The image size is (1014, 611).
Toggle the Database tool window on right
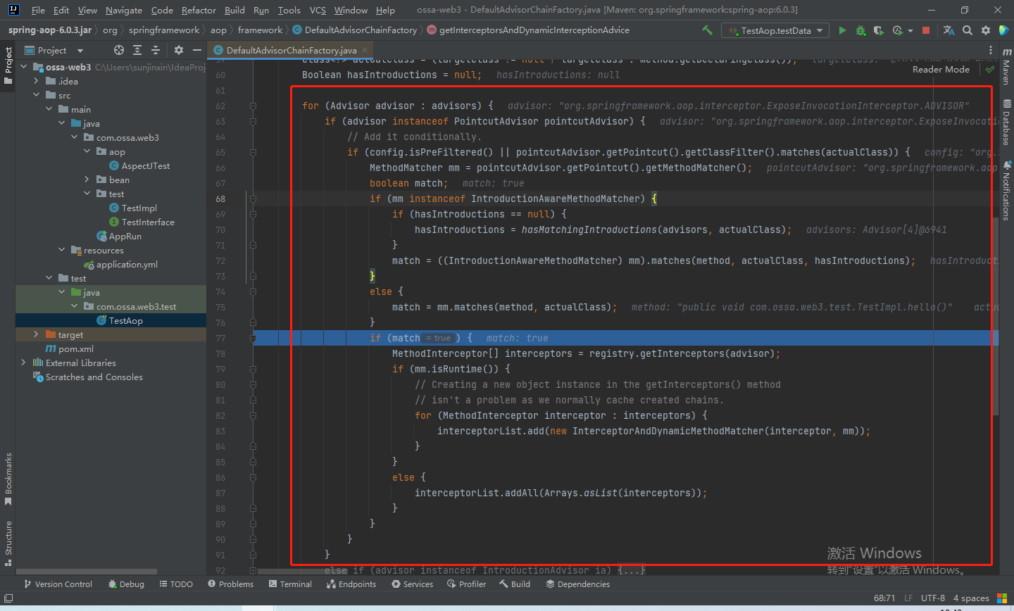[x=1006, y=122]
